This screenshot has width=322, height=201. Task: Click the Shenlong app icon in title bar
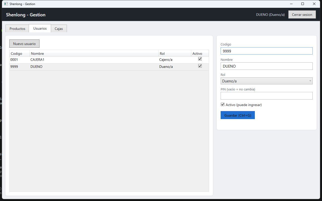6,4
